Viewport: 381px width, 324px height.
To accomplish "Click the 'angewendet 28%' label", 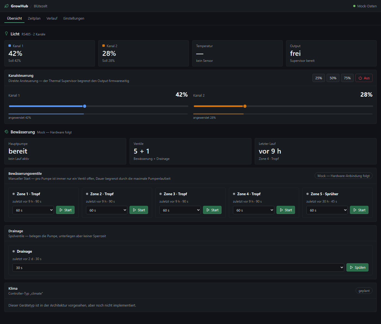I will (204, 118).
